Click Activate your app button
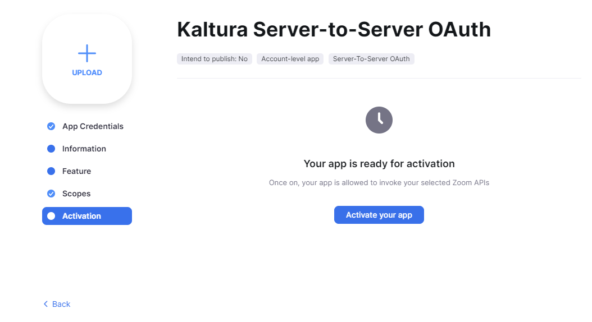This screenshot has height=322, width=592. pos(379,215)
